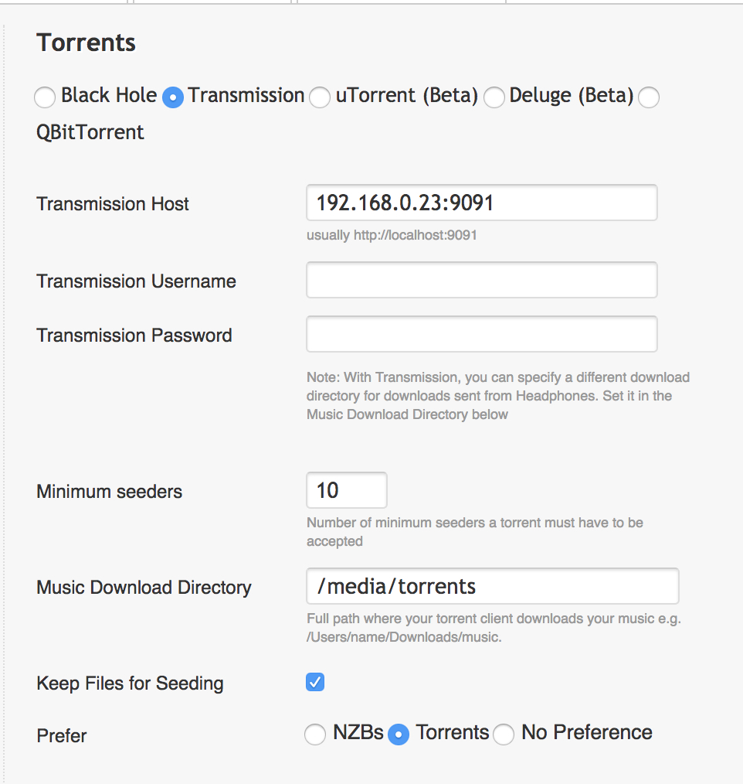Click the Transmission Password label text
This screenshot has width=743, height=784.
[134, 335]
